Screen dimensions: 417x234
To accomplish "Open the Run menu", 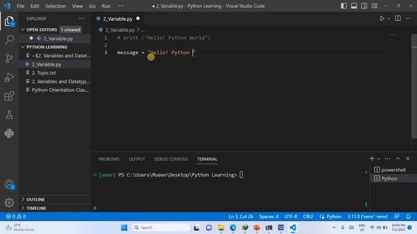I will [106, 6].
